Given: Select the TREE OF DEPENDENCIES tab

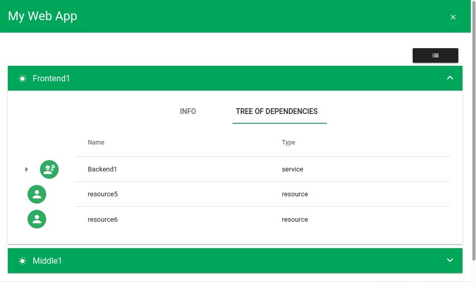Looking at the screenshot, I should click(277, 111).
